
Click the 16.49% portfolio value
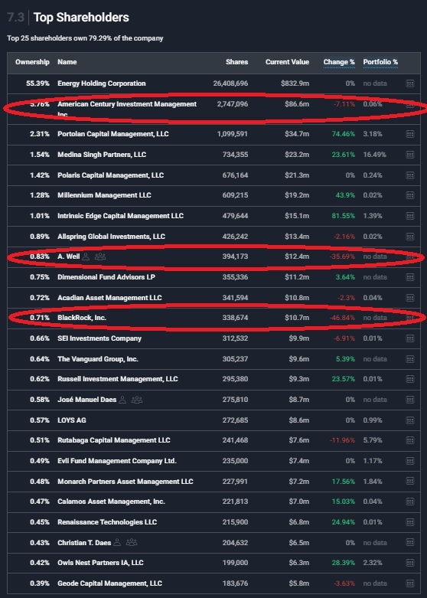(375, 155)
